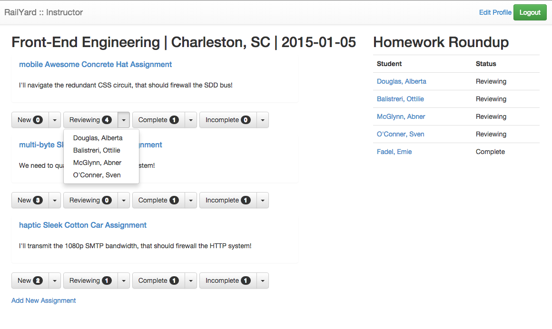
Task: Select O'Conner, Sven in the dropdown menu
Action: 97,175
